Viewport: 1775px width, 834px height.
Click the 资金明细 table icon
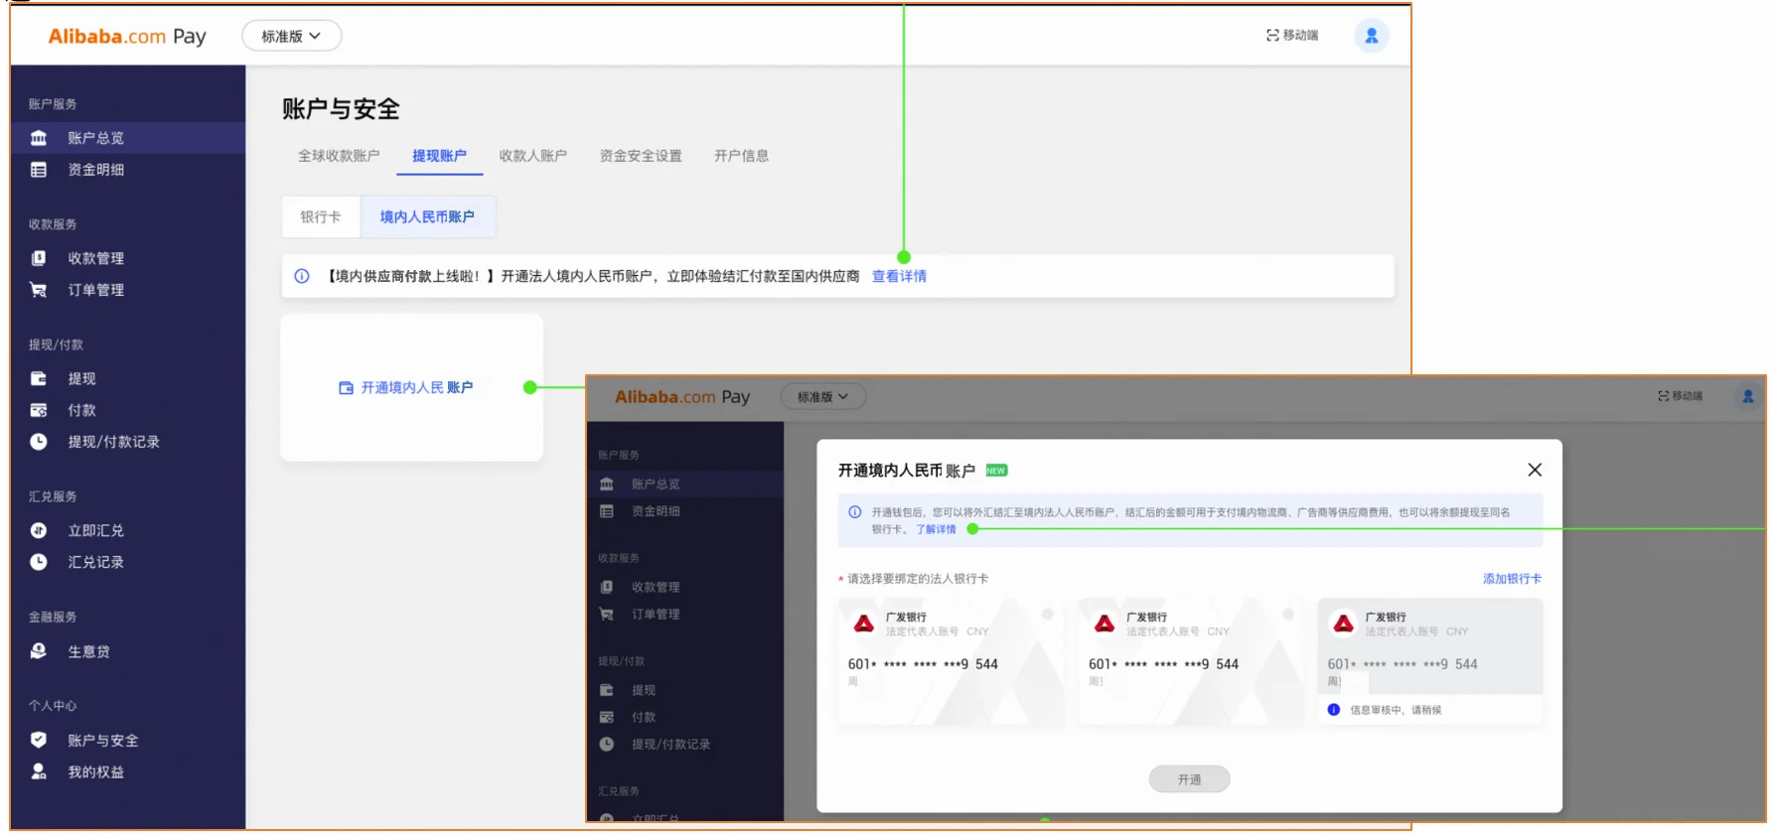pyautogui.click(x=39, y=170)
